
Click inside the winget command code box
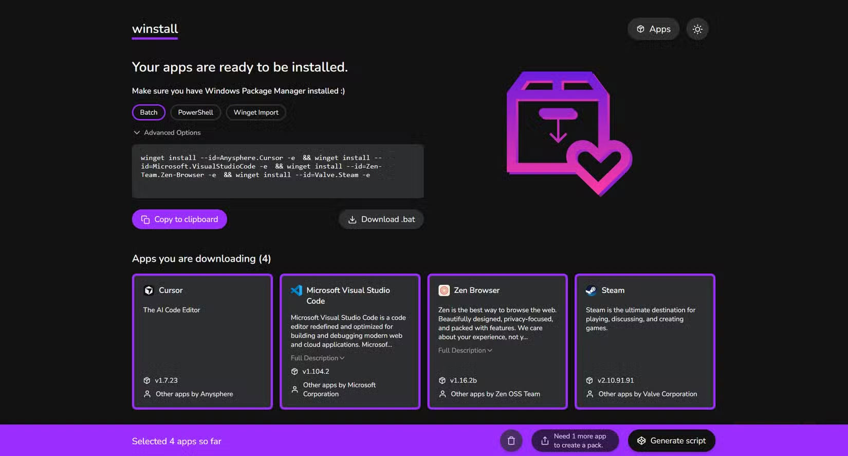coord(278,171)
